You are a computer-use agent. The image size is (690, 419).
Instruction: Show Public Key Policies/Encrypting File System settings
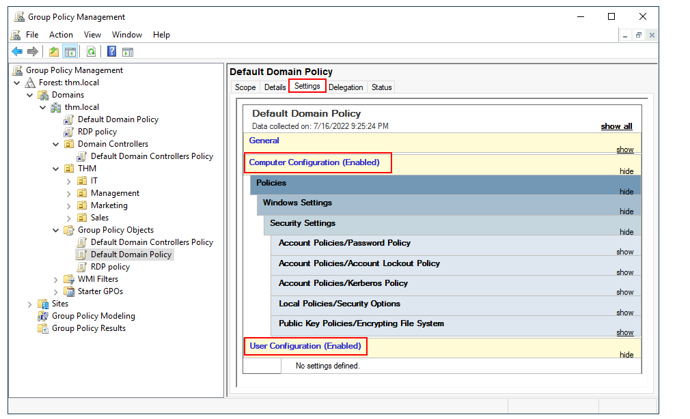point(625,332)
